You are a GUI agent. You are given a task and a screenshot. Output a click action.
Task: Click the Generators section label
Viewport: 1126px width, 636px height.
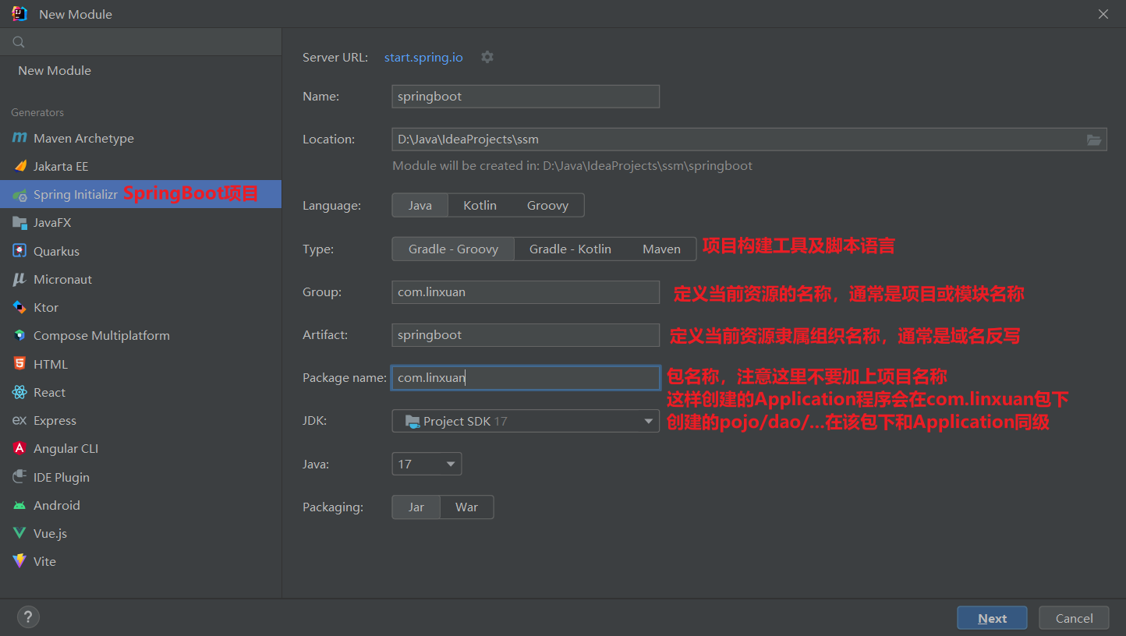pyautogui.click(x=37, y=112)
